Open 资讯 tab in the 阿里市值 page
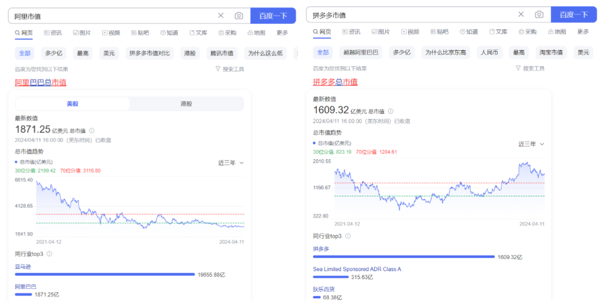This screenshot has height=304, width=602. coord(52,33)
